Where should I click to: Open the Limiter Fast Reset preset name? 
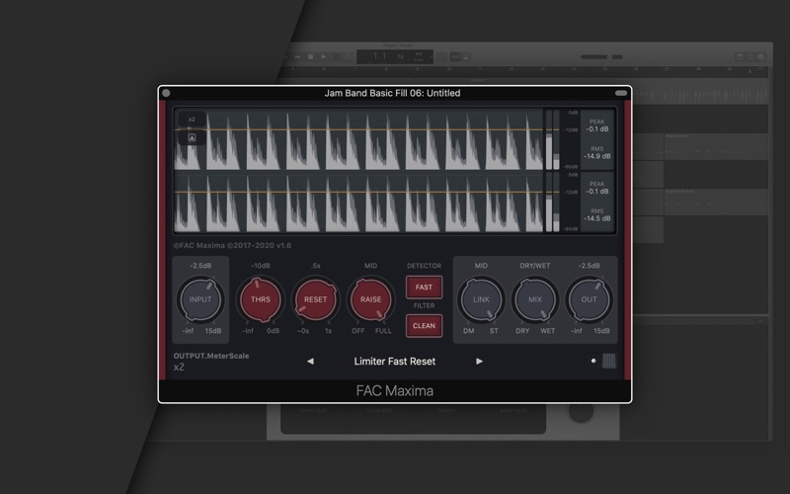[394, 361]
